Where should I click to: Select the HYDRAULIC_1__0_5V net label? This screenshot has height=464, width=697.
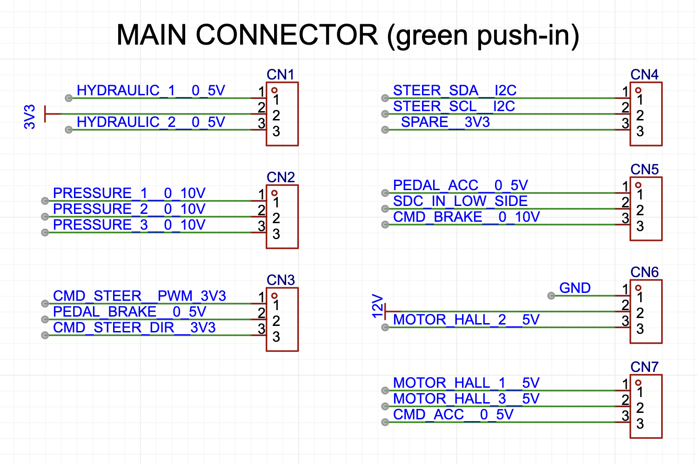(151, 91)
